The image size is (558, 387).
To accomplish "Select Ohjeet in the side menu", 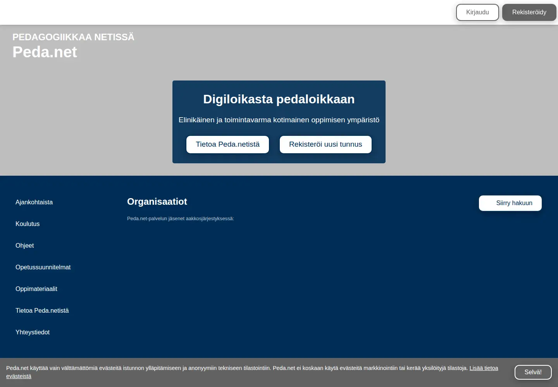I will [25, 245].
